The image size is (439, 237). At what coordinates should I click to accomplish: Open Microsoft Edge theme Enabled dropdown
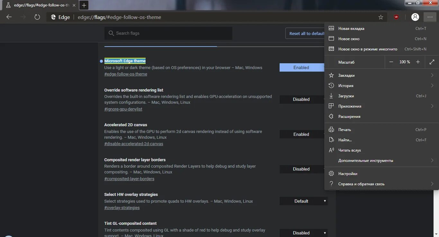pyautogui.click(x=302, y=67)
